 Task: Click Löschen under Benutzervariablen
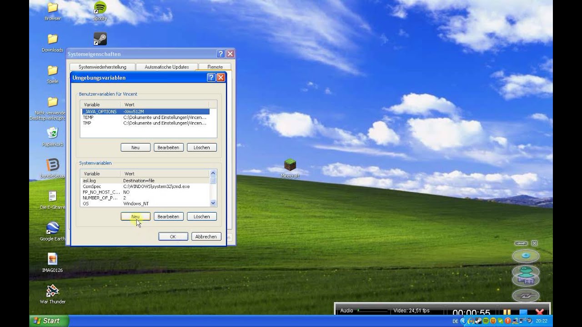[x=202, y=148]
